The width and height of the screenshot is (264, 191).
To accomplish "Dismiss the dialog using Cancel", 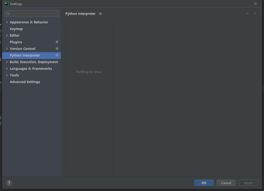I will click(226, 183).
